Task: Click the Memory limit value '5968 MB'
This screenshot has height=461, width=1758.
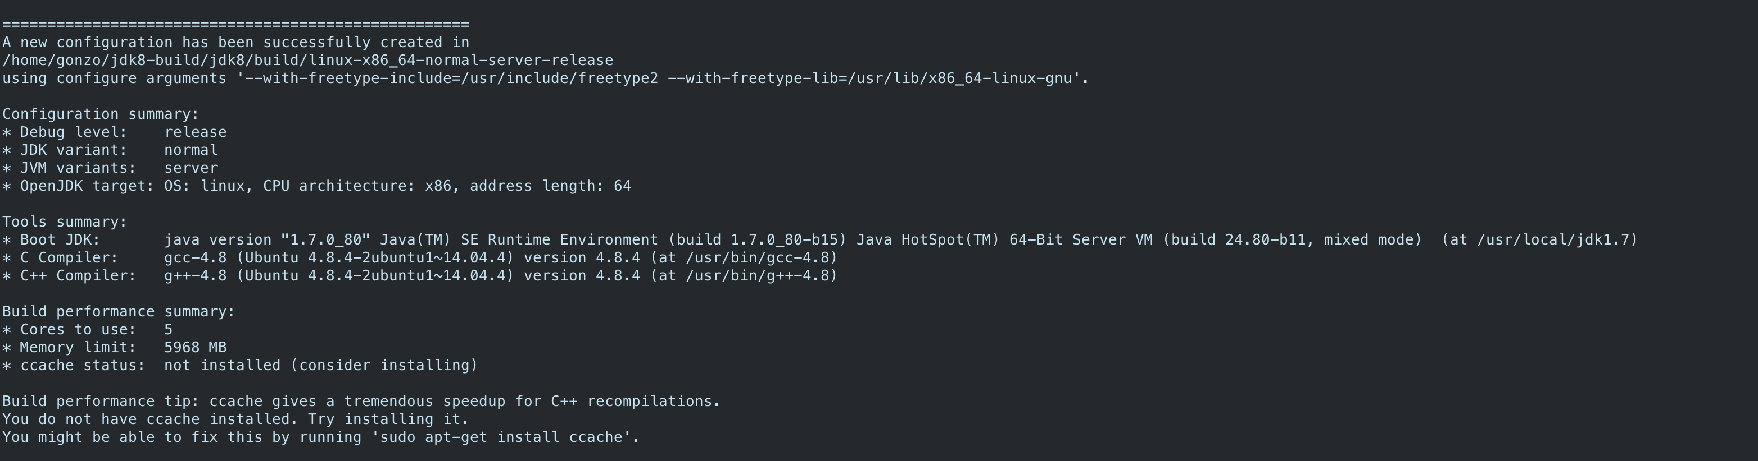Action: [x=195, y=347]
